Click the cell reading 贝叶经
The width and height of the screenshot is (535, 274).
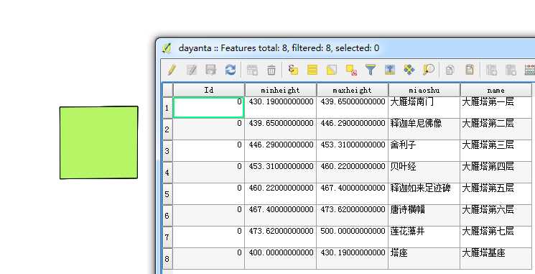pyautogui.click(x=424, y=172)
